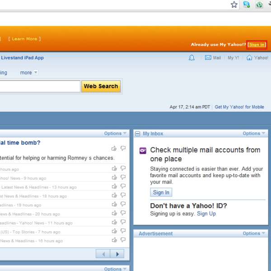Go to next news page arrow

[117, 254]
